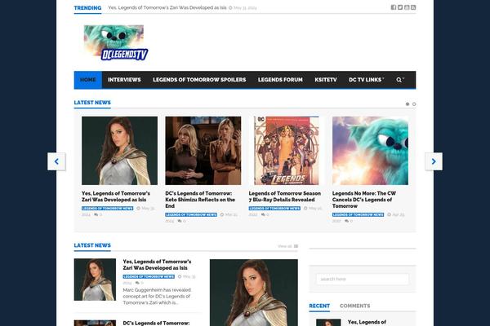Click the DCLegendsTV site logo
Image resolution: width=490 pixels, height=326 pixels.
(x=116, y=42)
